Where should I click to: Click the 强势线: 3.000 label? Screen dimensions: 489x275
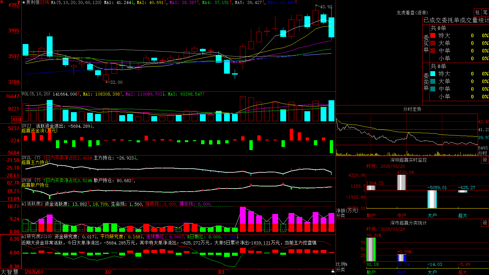pyautogui.click(x=161, y=204)
